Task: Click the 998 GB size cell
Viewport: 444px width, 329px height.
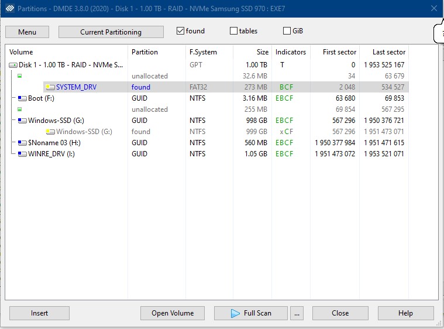Action: (257, 121)
